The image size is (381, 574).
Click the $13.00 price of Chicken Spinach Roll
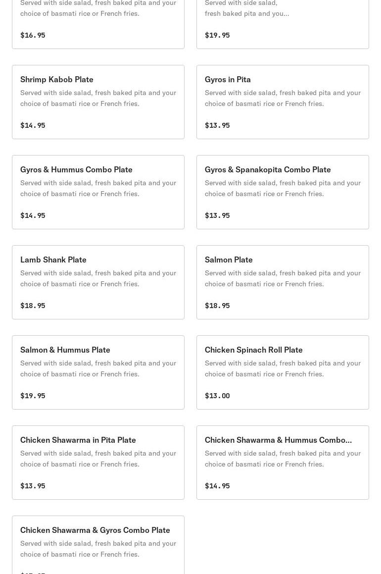point(217,395)
